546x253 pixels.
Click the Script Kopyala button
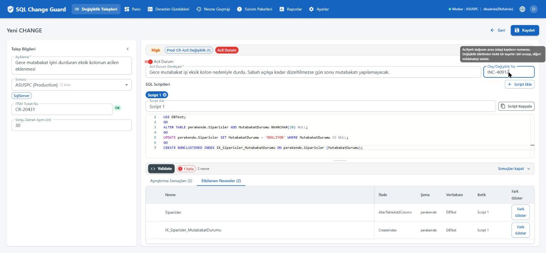pyautogui.click(x=516, y=106)
